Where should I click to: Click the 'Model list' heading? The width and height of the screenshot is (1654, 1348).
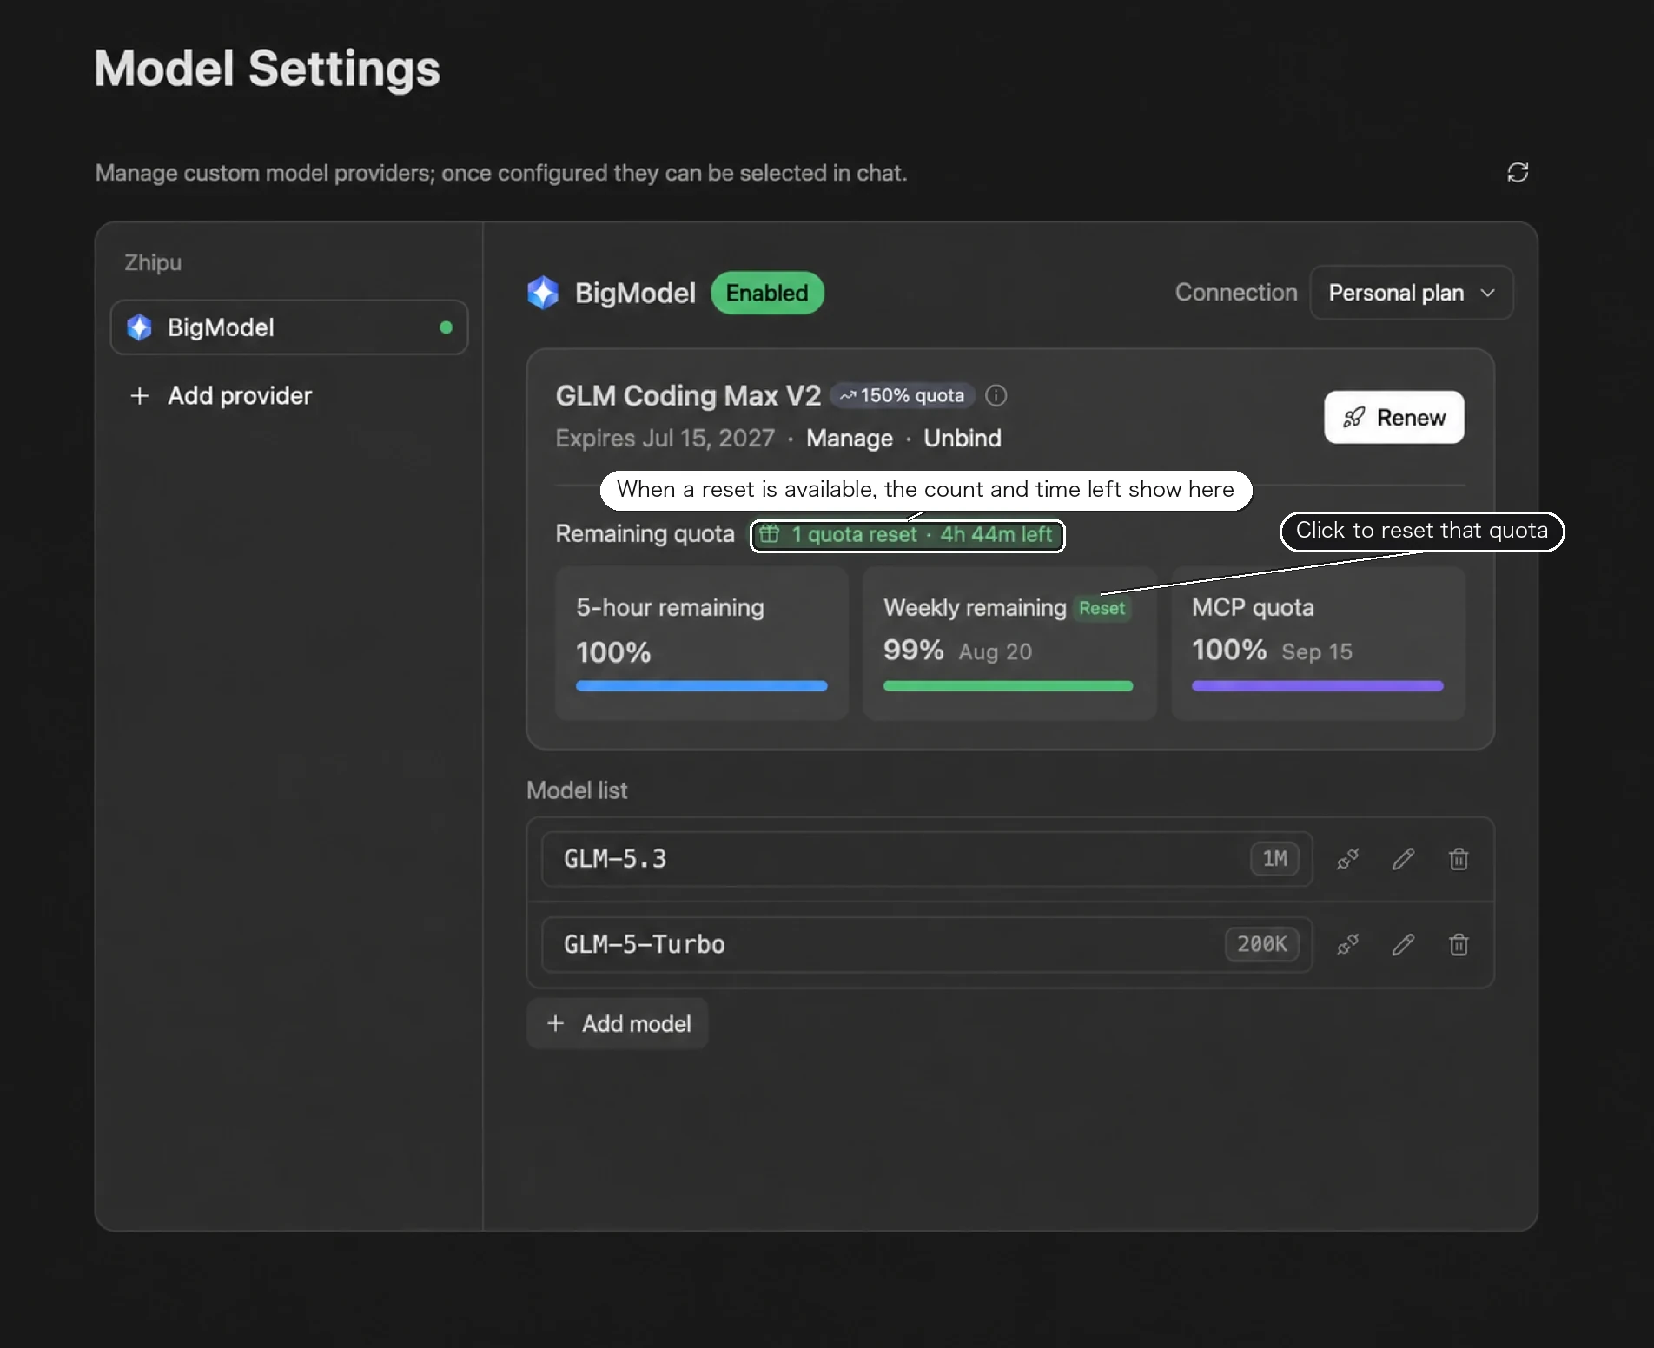click(577, 790)
